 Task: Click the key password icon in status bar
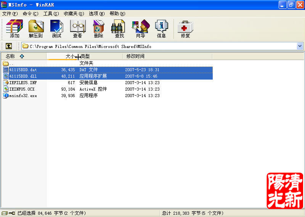click(12, 213)
